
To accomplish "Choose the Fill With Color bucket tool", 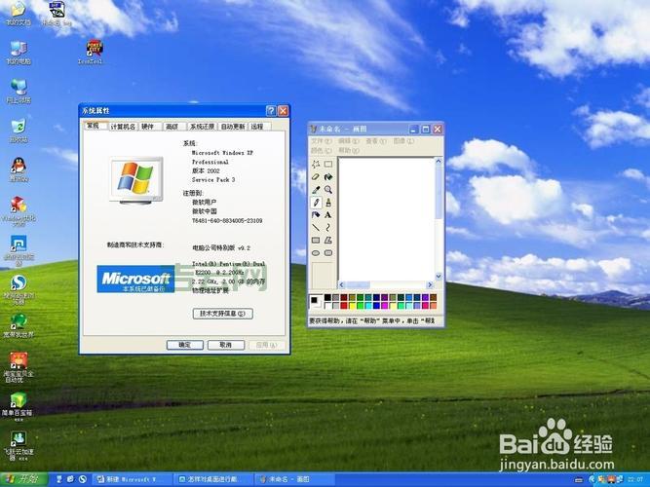I will click(328, 177).
